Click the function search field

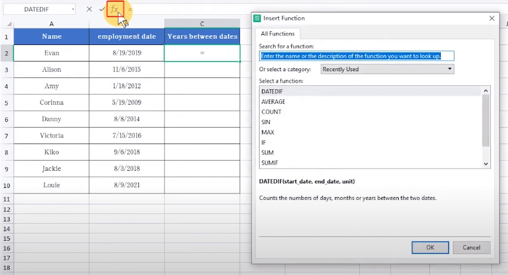tap(357, 56)
